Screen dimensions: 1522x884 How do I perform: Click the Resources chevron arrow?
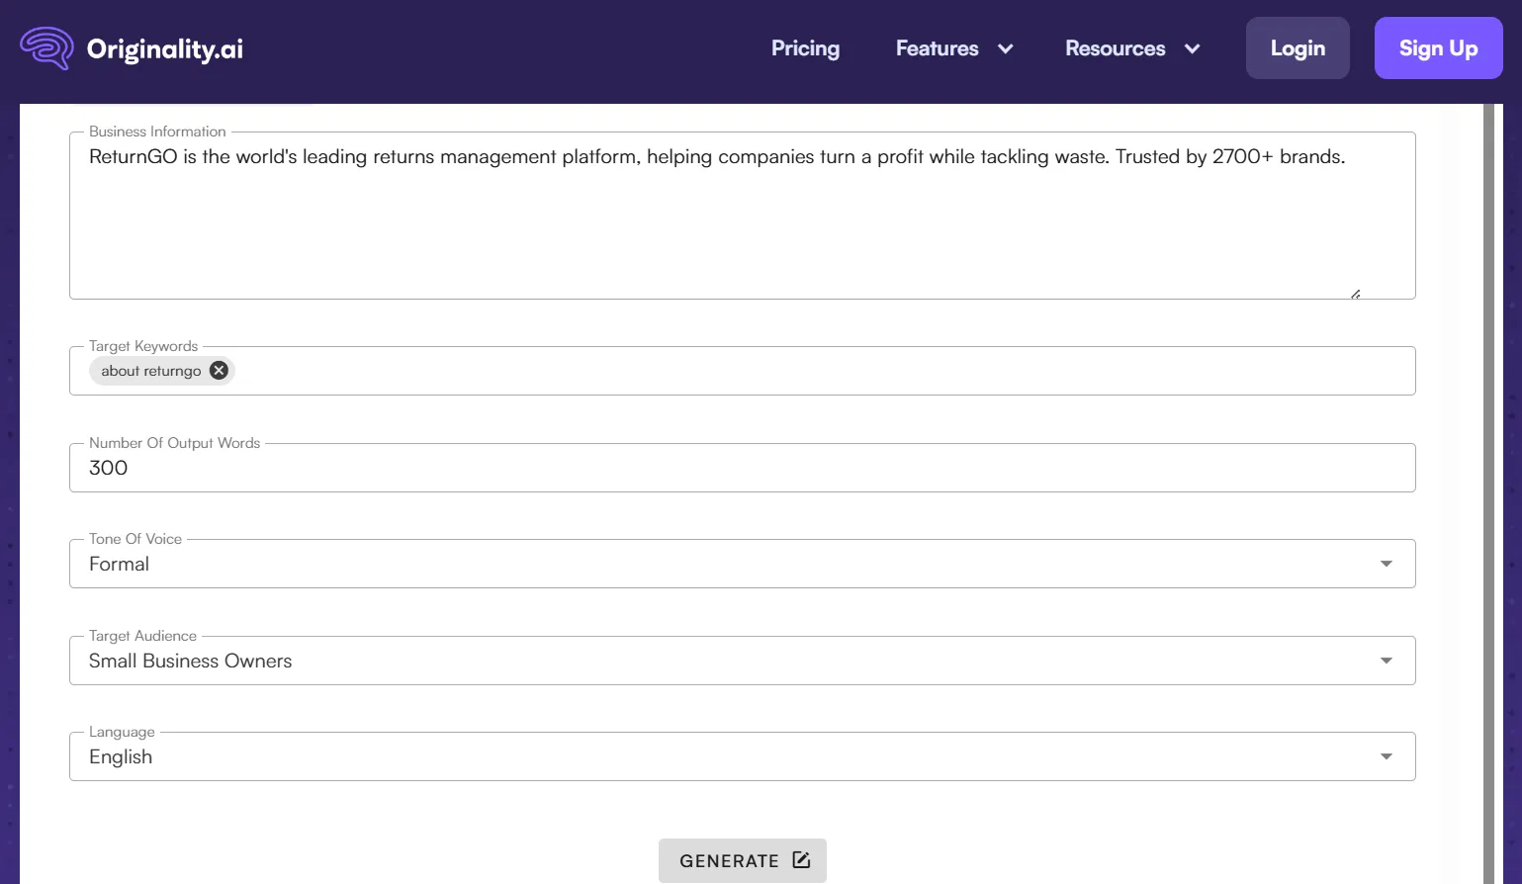(1193, 48)
